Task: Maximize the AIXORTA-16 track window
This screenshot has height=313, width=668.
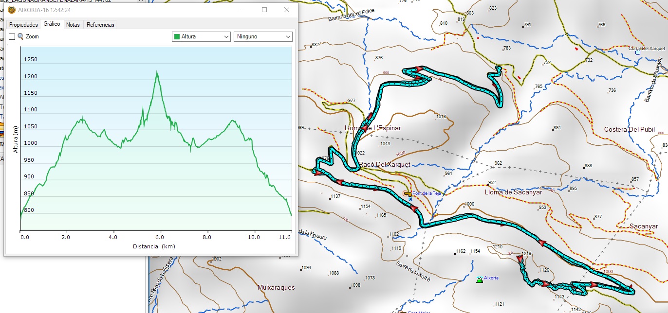Action: click(x=264, y=10)
